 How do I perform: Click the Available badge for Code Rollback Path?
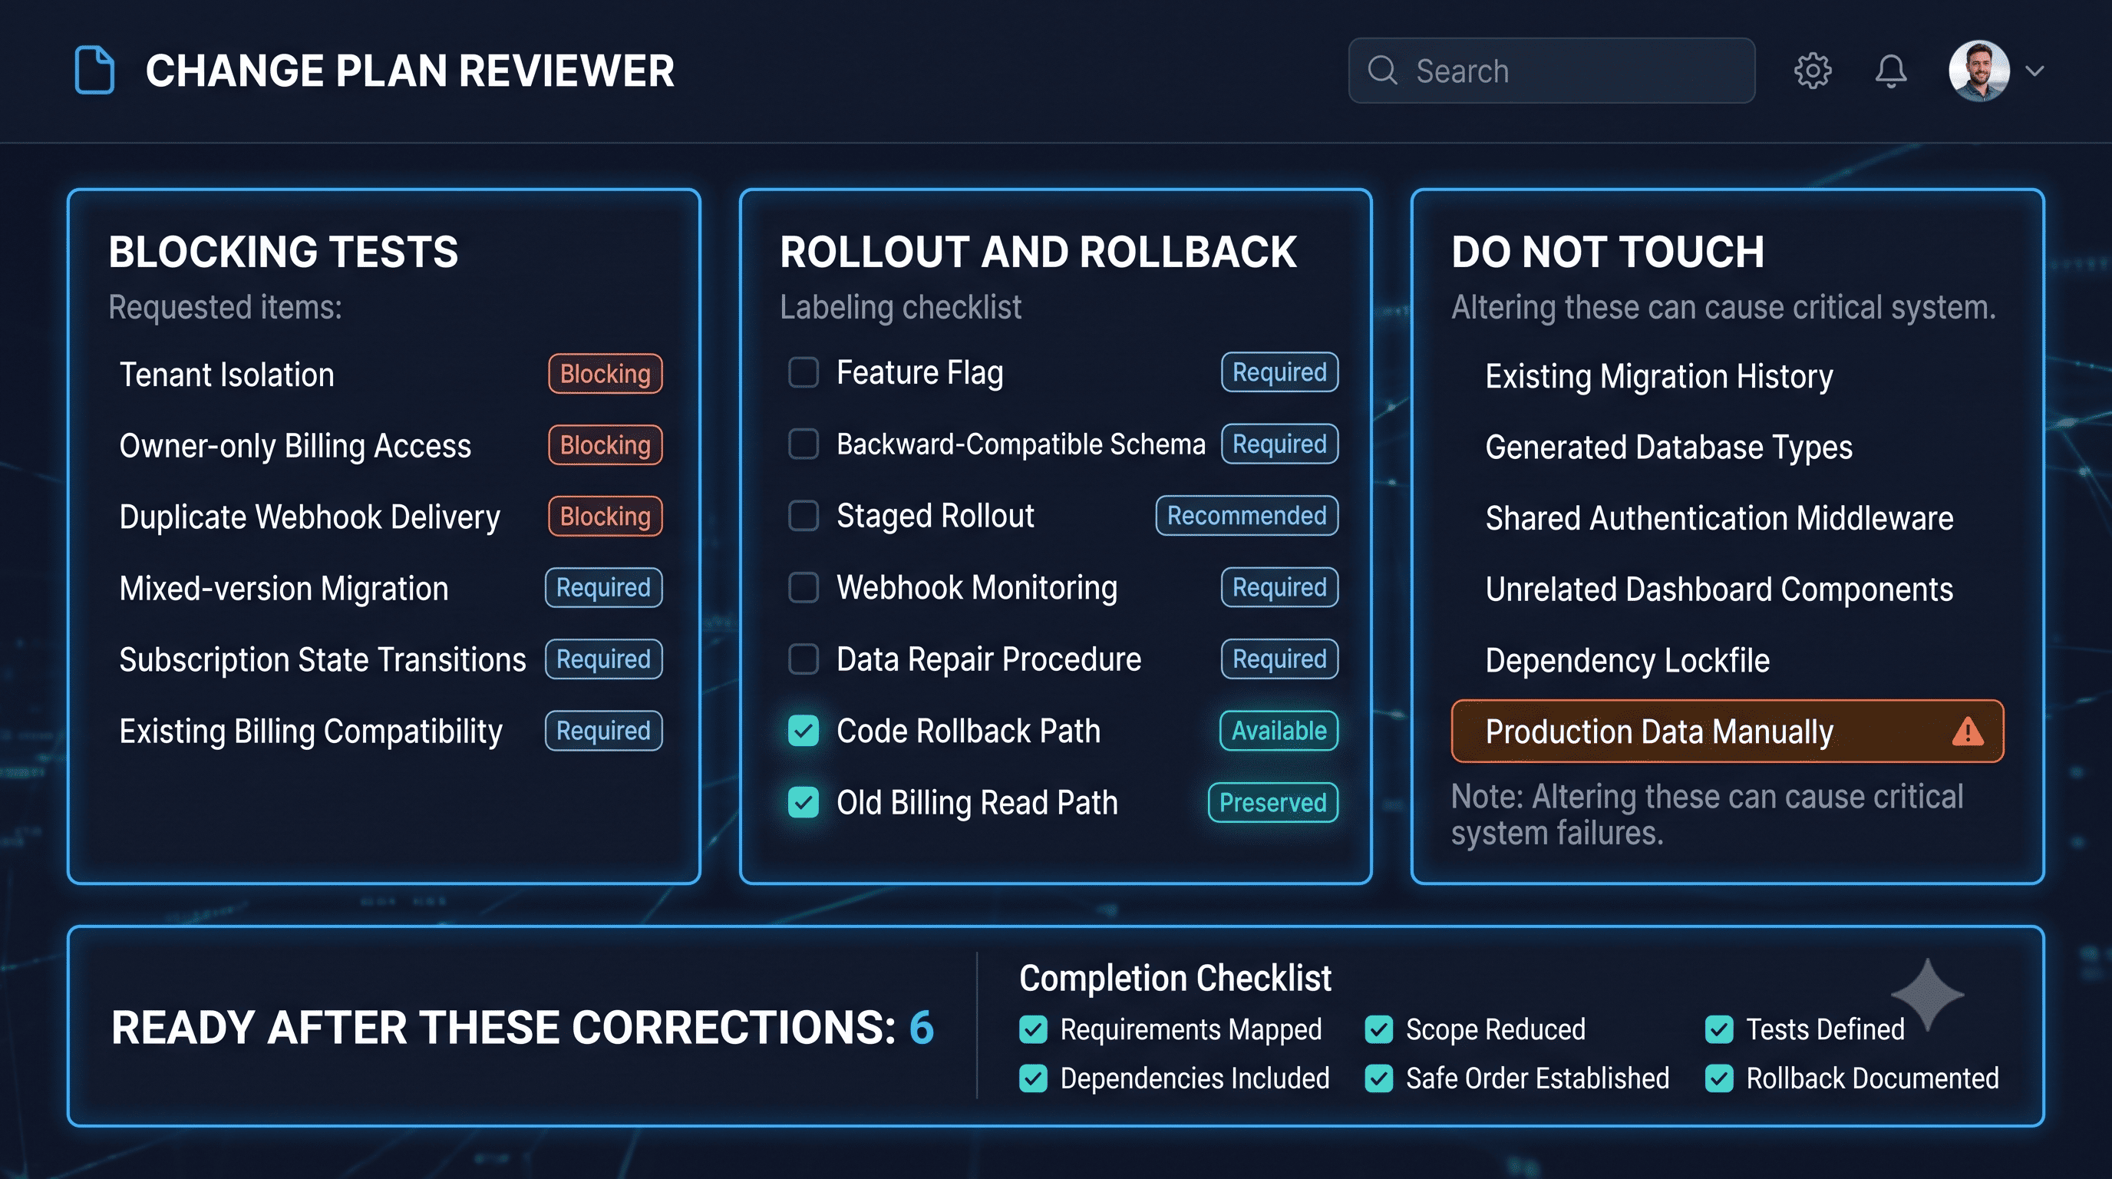1279,731
